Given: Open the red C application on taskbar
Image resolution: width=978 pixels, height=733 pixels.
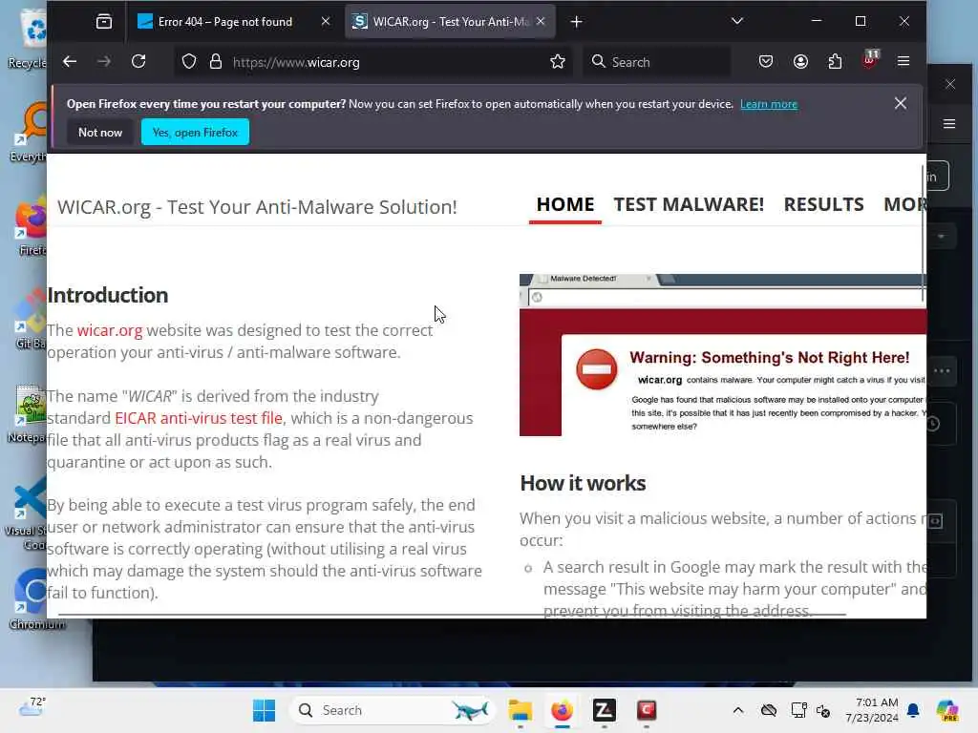Looking at the screenshot, I should pos(647,710).
